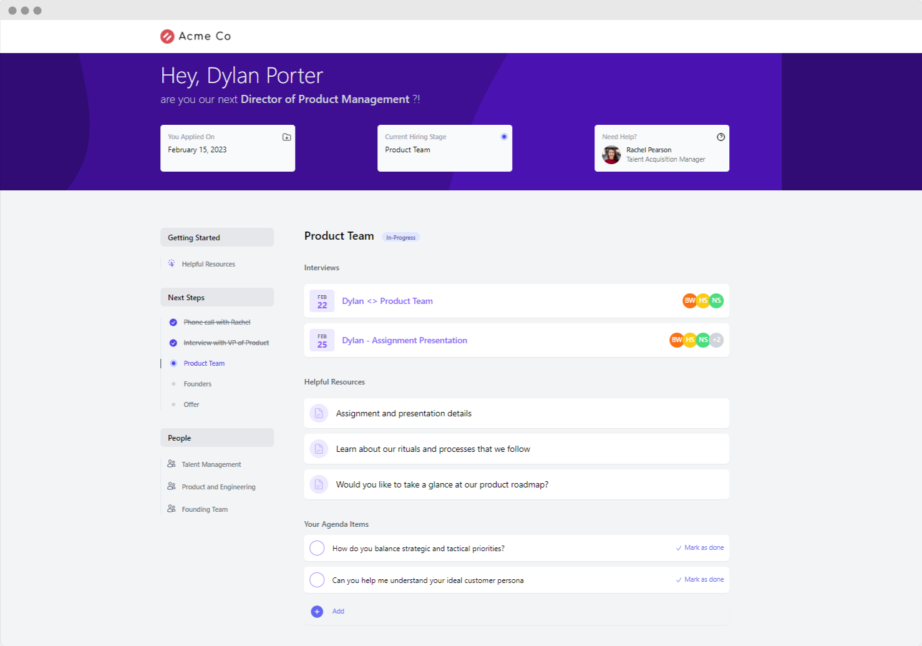922x646 pixels.
Task: Check the ideal customer persona agenda circle
Action: coord(317,580)
